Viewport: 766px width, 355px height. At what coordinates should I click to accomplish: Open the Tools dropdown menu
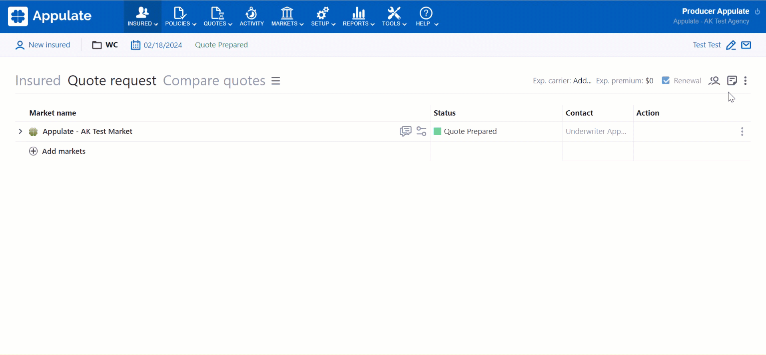(x=394, y=16)
